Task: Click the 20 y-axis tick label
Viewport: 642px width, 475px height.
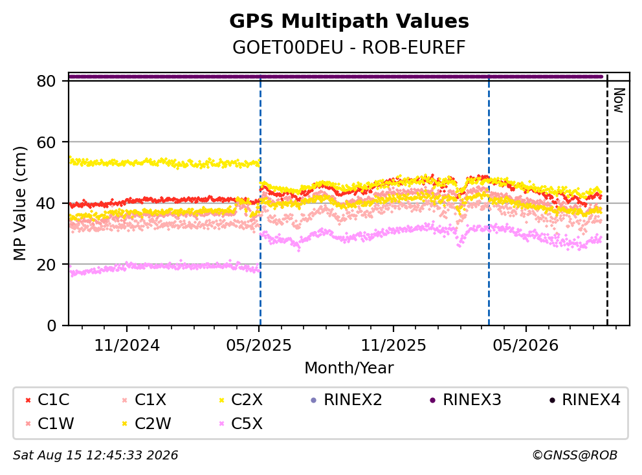Action: (46, 265)
